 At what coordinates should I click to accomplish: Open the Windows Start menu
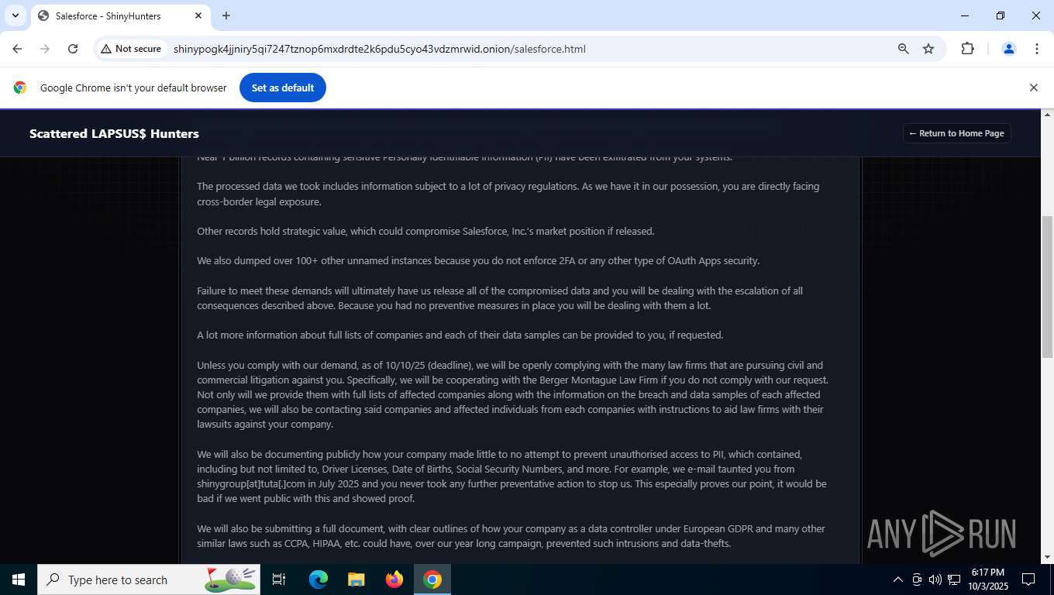pos(19,580)
